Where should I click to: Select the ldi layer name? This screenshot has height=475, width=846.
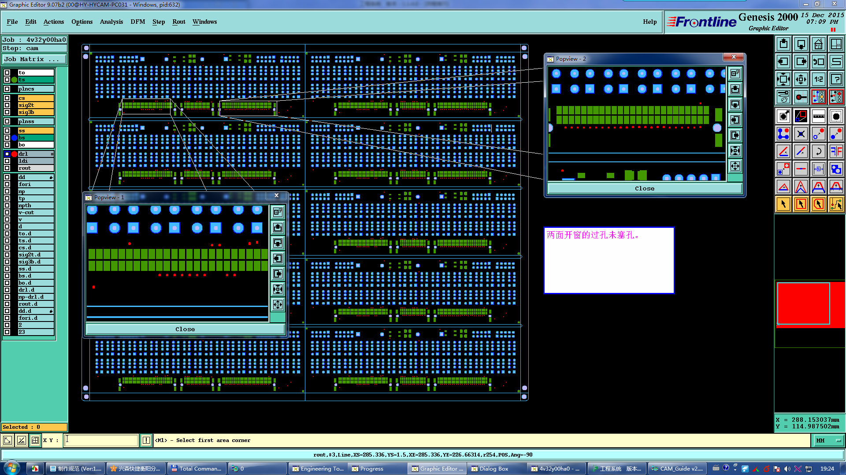[36, 161]
